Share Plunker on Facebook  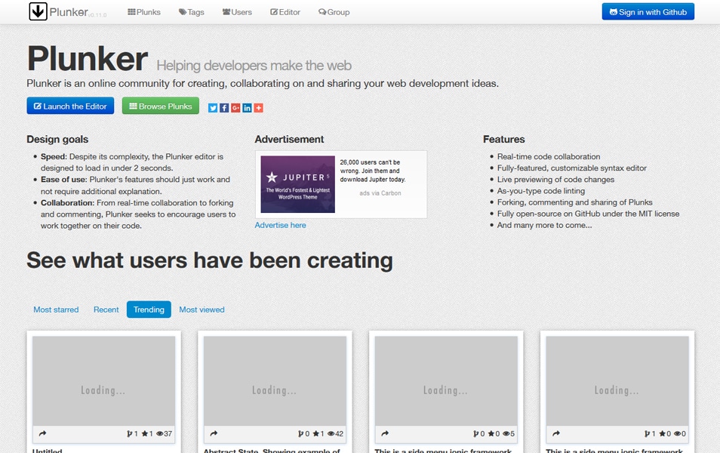(224, 108)
